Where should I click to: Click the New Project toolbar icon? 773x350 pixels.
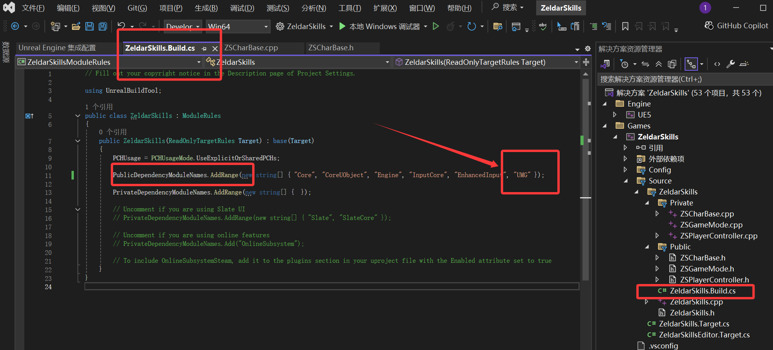click(55, 26)
